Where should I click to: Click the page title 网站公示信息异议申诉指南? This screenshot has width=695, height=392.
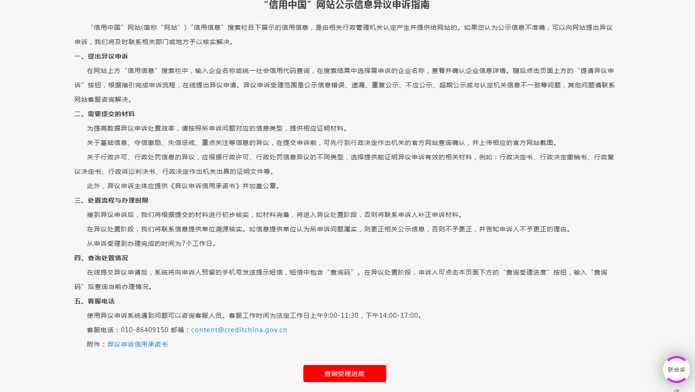(x=346, y=5)
